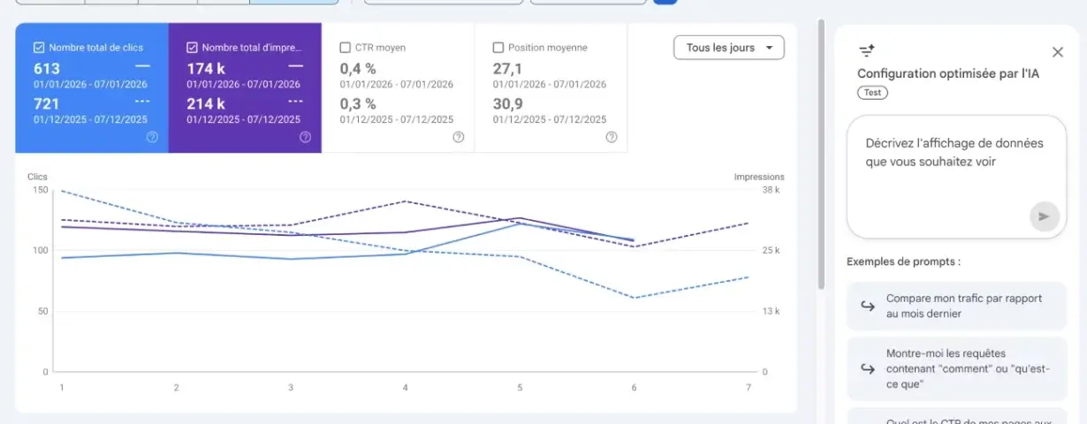Click the AI filter sparkle icon
This screenshot has height=424, width=1087.
click(866, 51)
